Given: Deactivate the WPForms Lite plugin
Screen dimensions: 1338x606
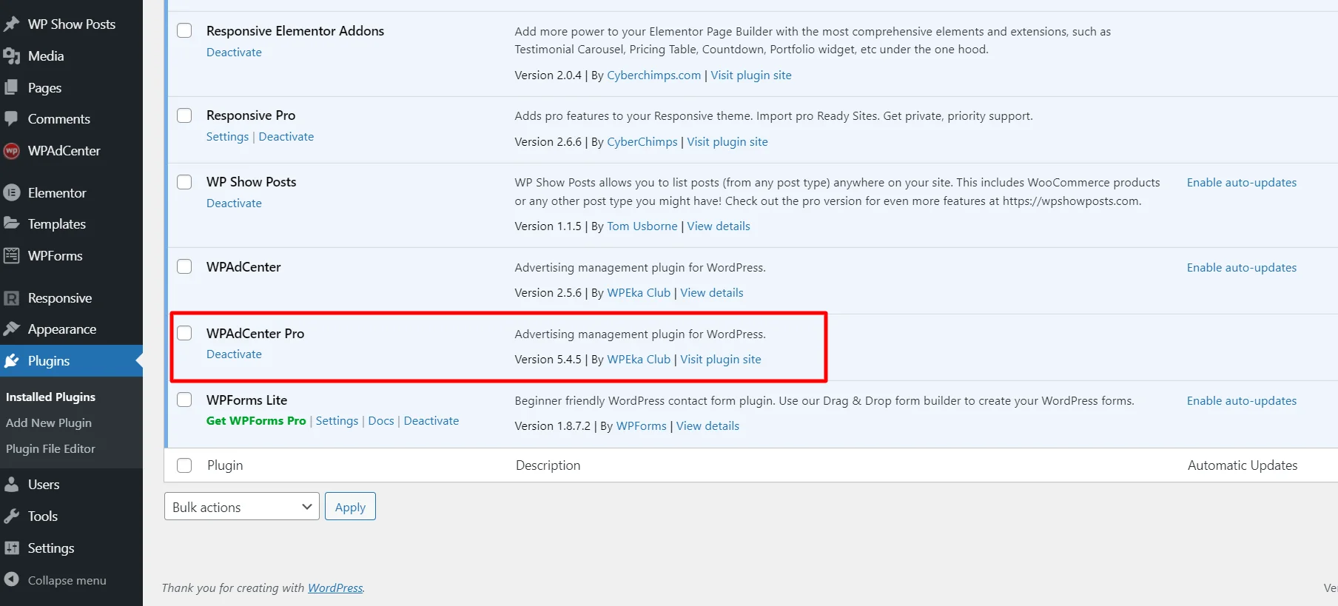Looking at the screenshot, I should 431,420.
